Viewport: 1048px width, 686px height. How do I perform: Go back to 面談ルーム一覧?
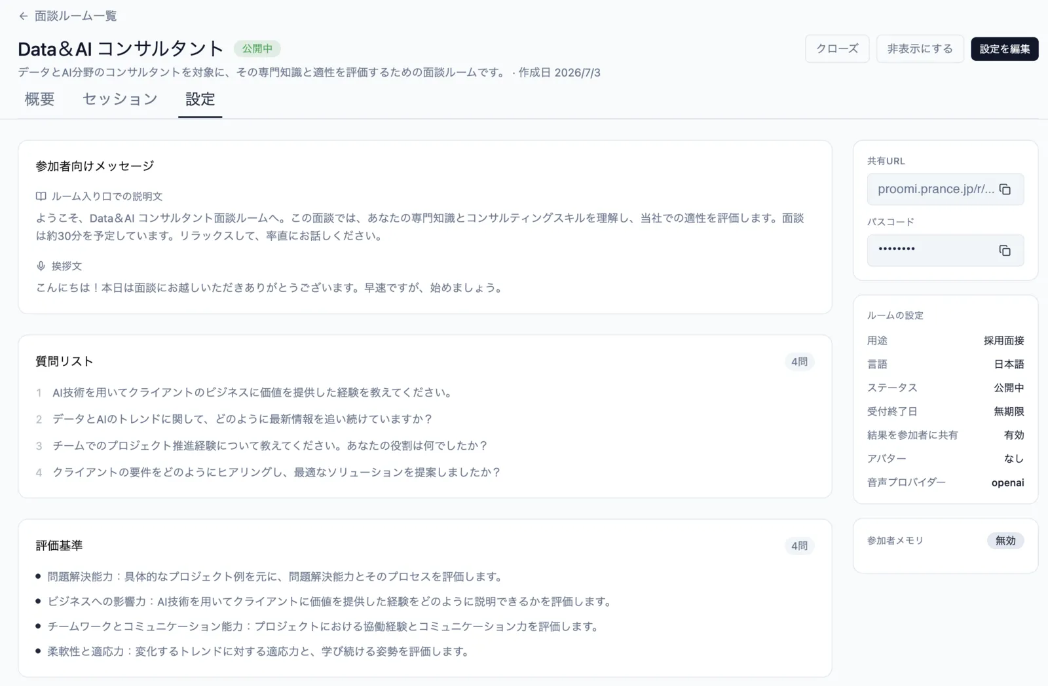click(75, 16)
